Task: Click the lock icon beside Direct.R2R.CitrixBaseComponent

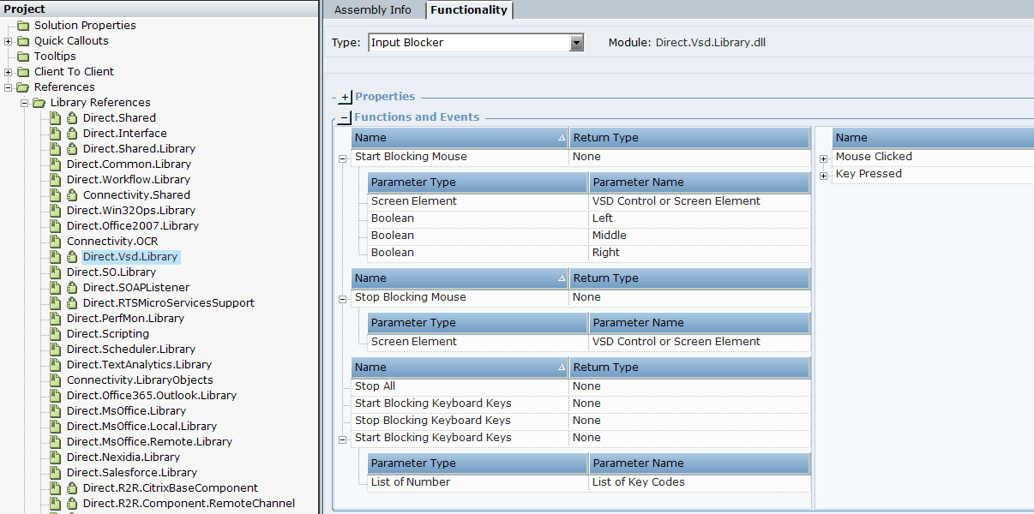Action: [x=72, y=488]
